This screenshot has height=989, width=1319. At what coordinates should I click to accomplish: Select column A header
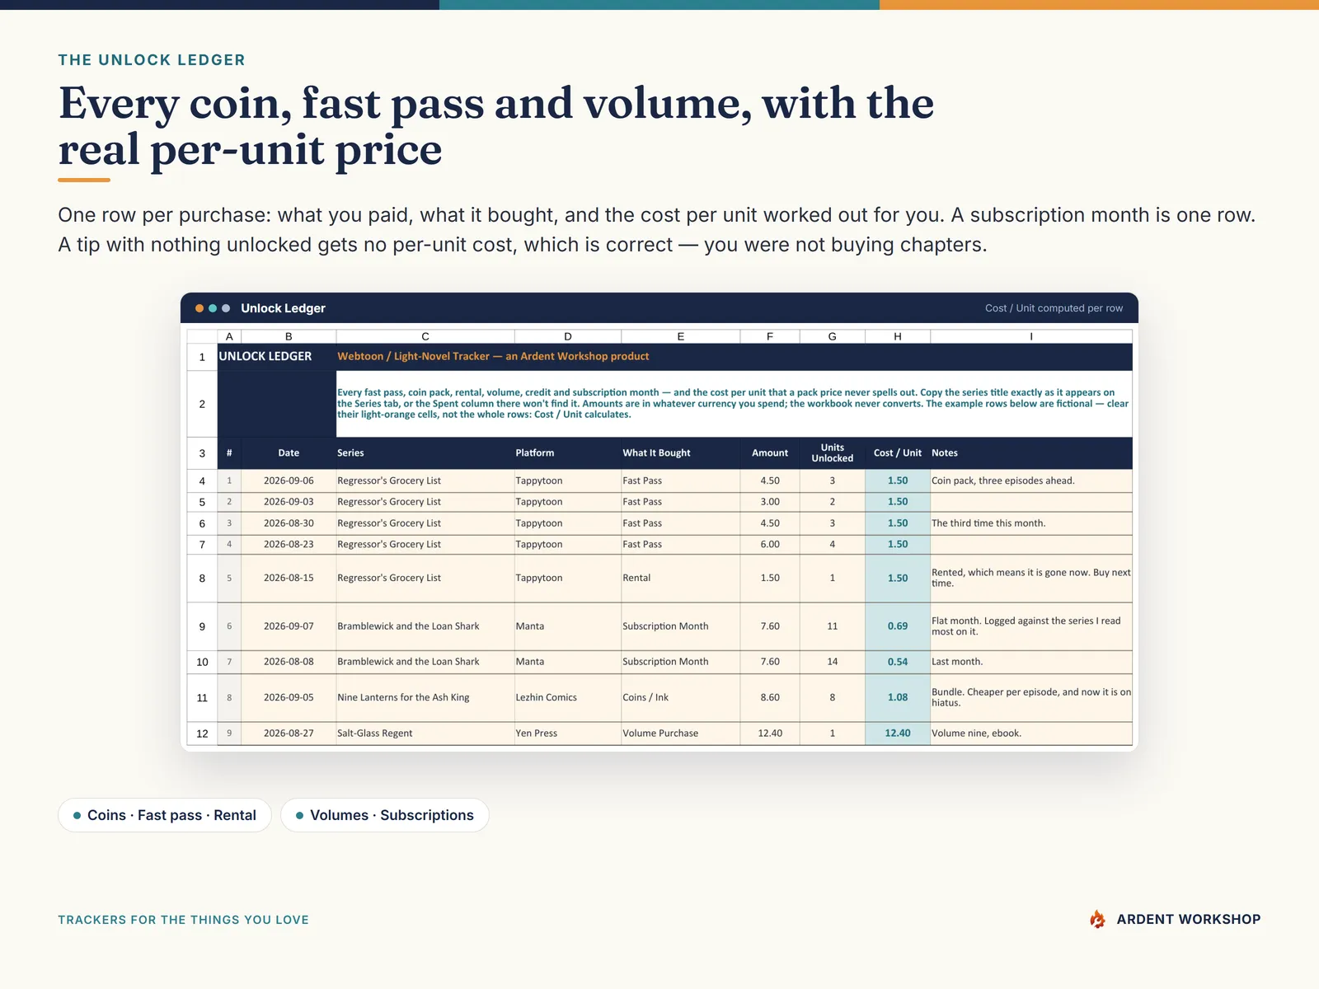229,336
